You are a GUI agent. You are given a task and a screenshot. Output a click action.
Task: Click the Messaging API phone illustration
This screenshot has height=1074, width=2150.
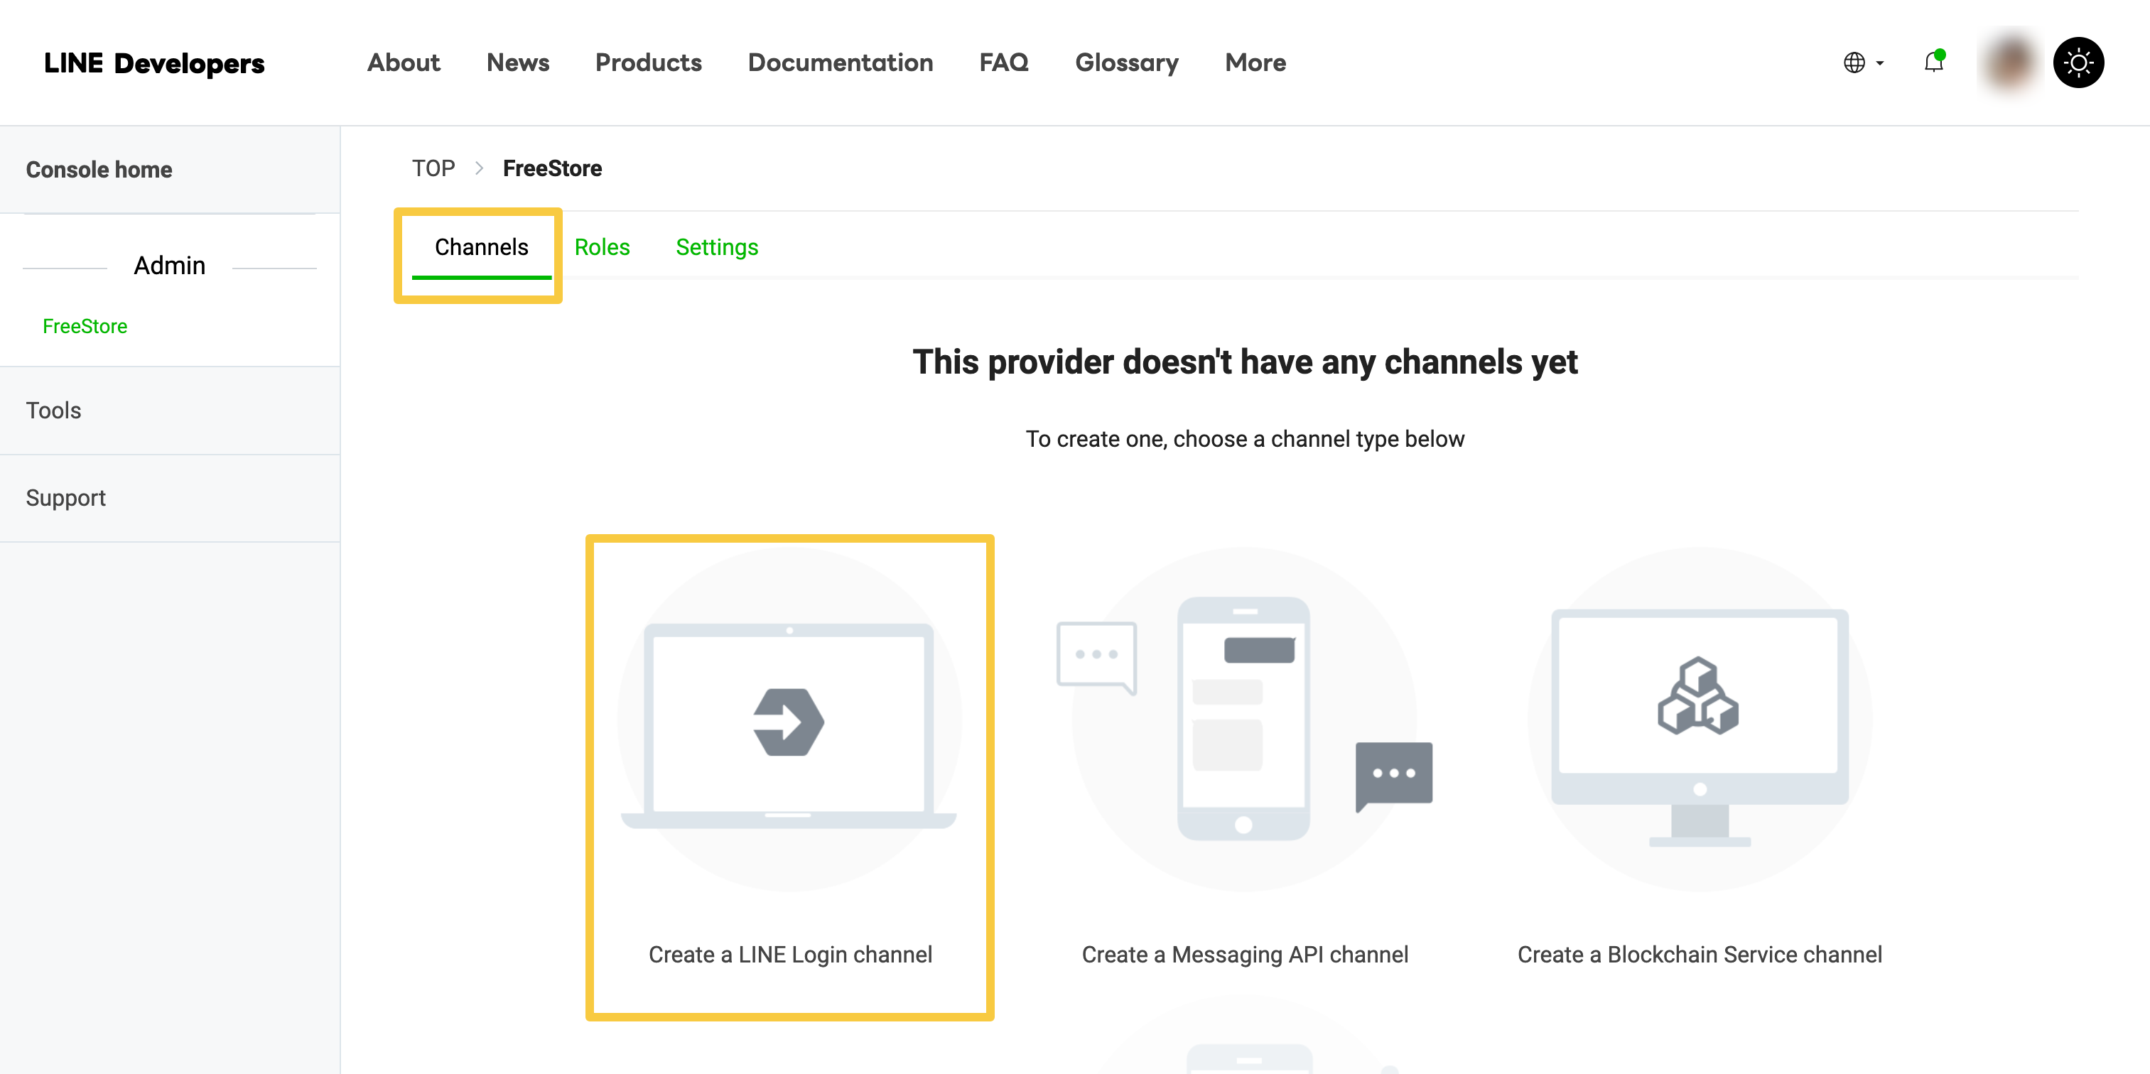tap(1243, 717)
